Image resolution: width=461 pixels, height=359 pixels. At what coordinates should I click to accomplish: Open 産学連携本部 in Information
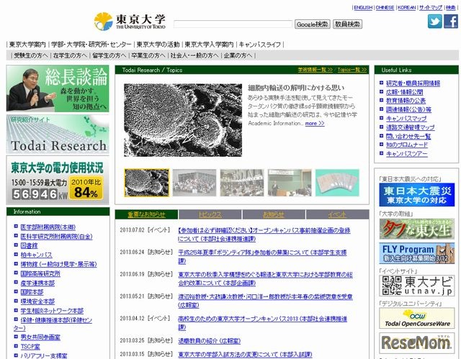click(37, 283)
